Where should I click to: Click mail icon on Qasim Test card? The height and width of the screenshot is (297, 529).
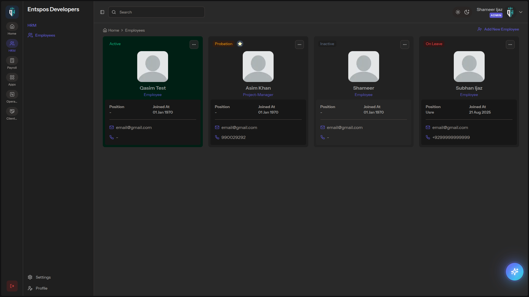click(112, 127)
